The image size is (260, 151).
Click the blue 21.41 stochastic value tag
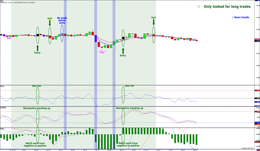click(x=258, y=123)
